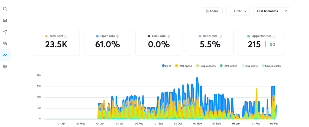This screenshot has height=127, width=309.
Task: Open the copy/templates sidebar icon
Action: point(5,43)
